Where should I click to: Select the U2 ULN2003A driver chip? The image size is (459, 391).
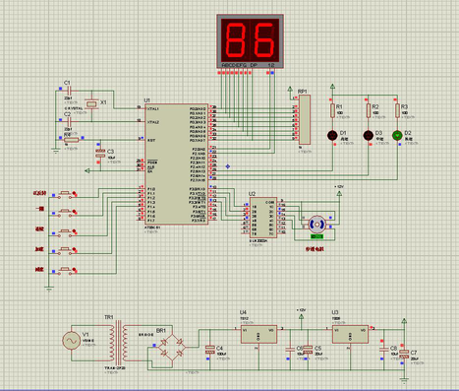coord(263,218)
